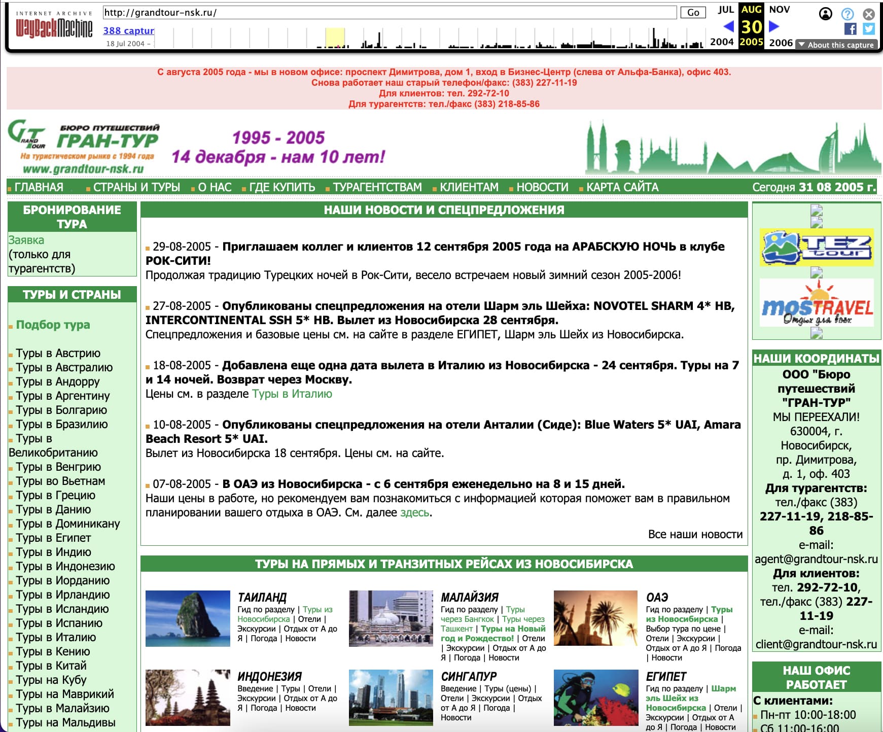Screen dimensions: 883x732
Task: Click agent@grandtour-nsk.ru email address
Action: pos(816,559)
